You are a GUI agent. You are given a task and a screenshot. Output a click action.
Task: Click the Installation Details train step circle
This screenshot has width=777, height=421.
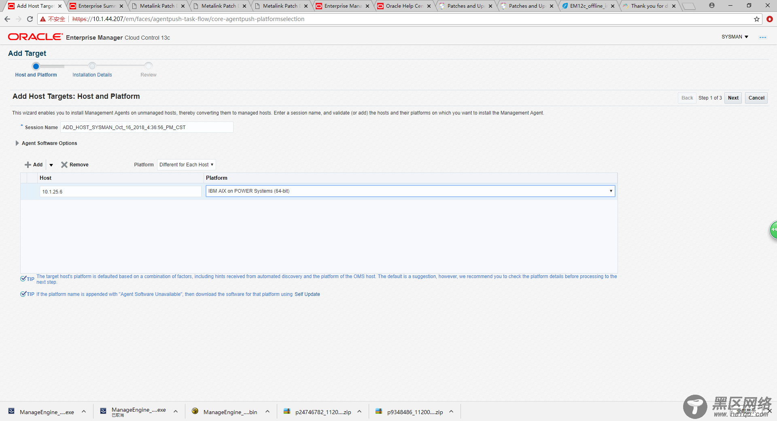click(92, 66)
